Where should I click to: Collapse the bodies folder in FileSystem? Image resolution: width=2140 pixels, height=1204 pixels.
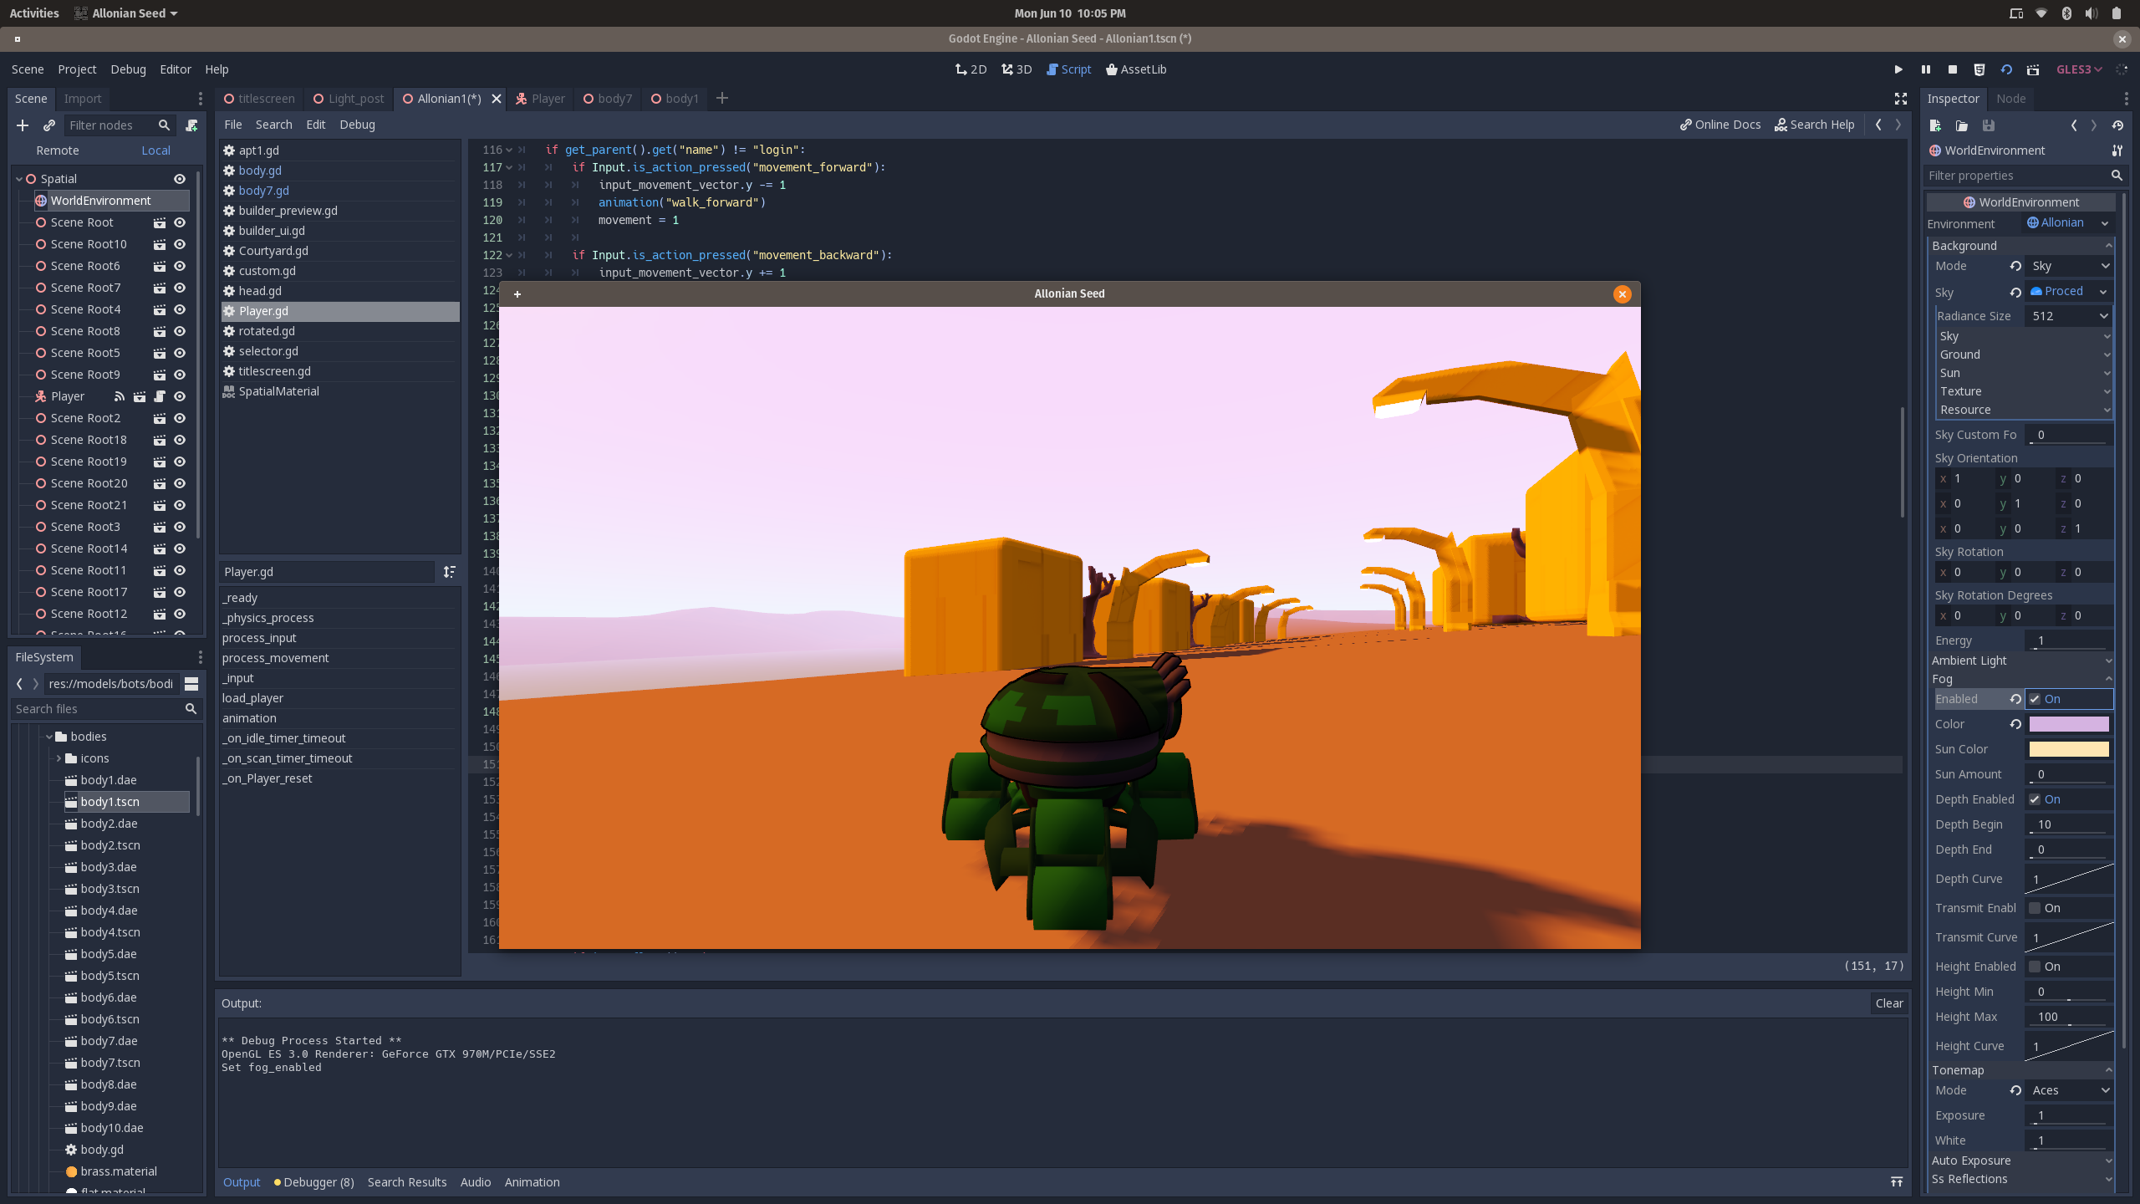coord(50,737)
